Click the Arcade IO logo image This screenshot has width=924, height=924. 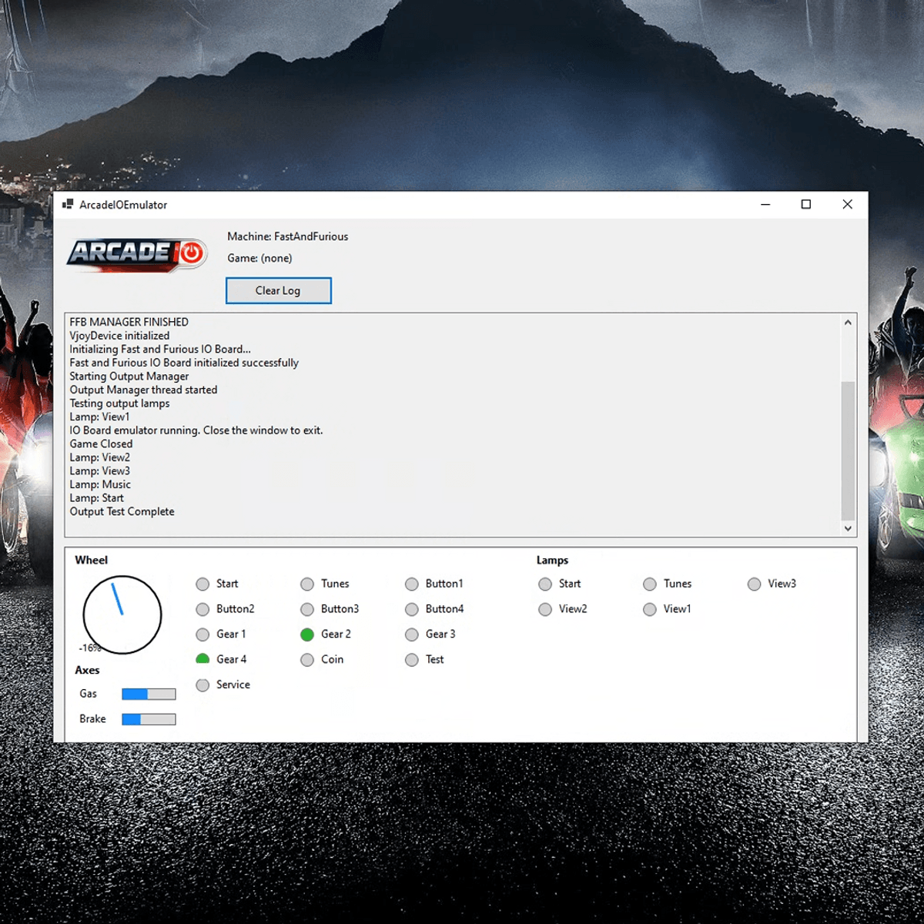coord(137,254)
